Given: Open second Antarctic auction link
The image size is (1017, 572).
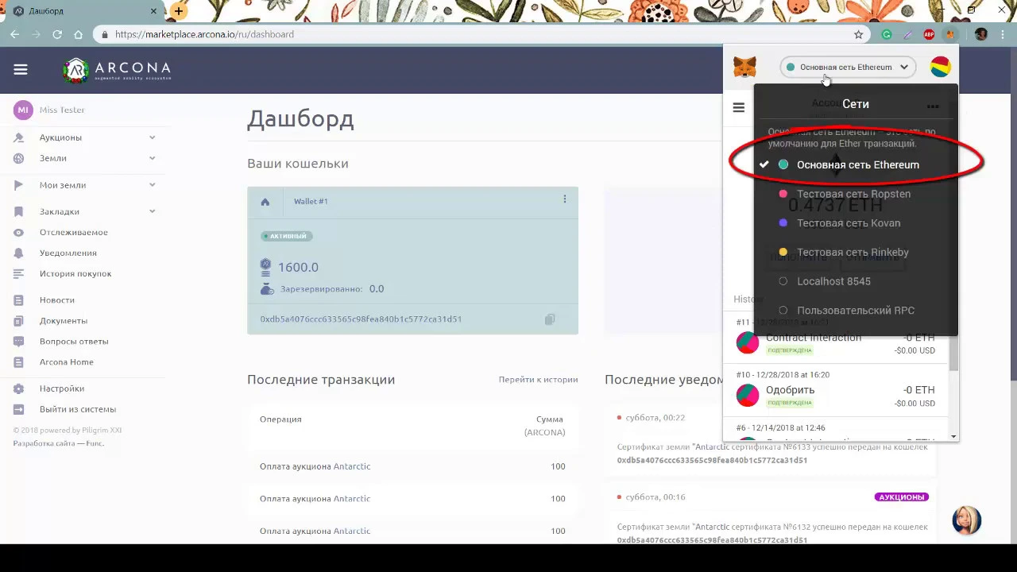Looking at the screenshot, I should pos(352,499).
